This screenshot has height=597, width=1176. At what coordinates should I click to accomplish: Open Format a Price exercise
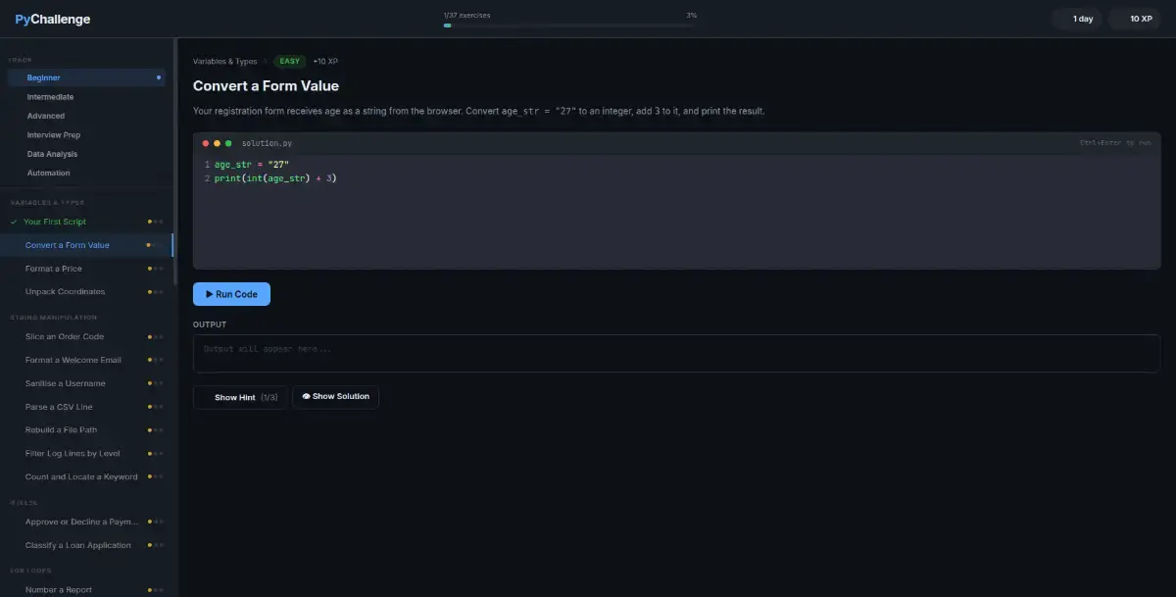click(86, 269)
